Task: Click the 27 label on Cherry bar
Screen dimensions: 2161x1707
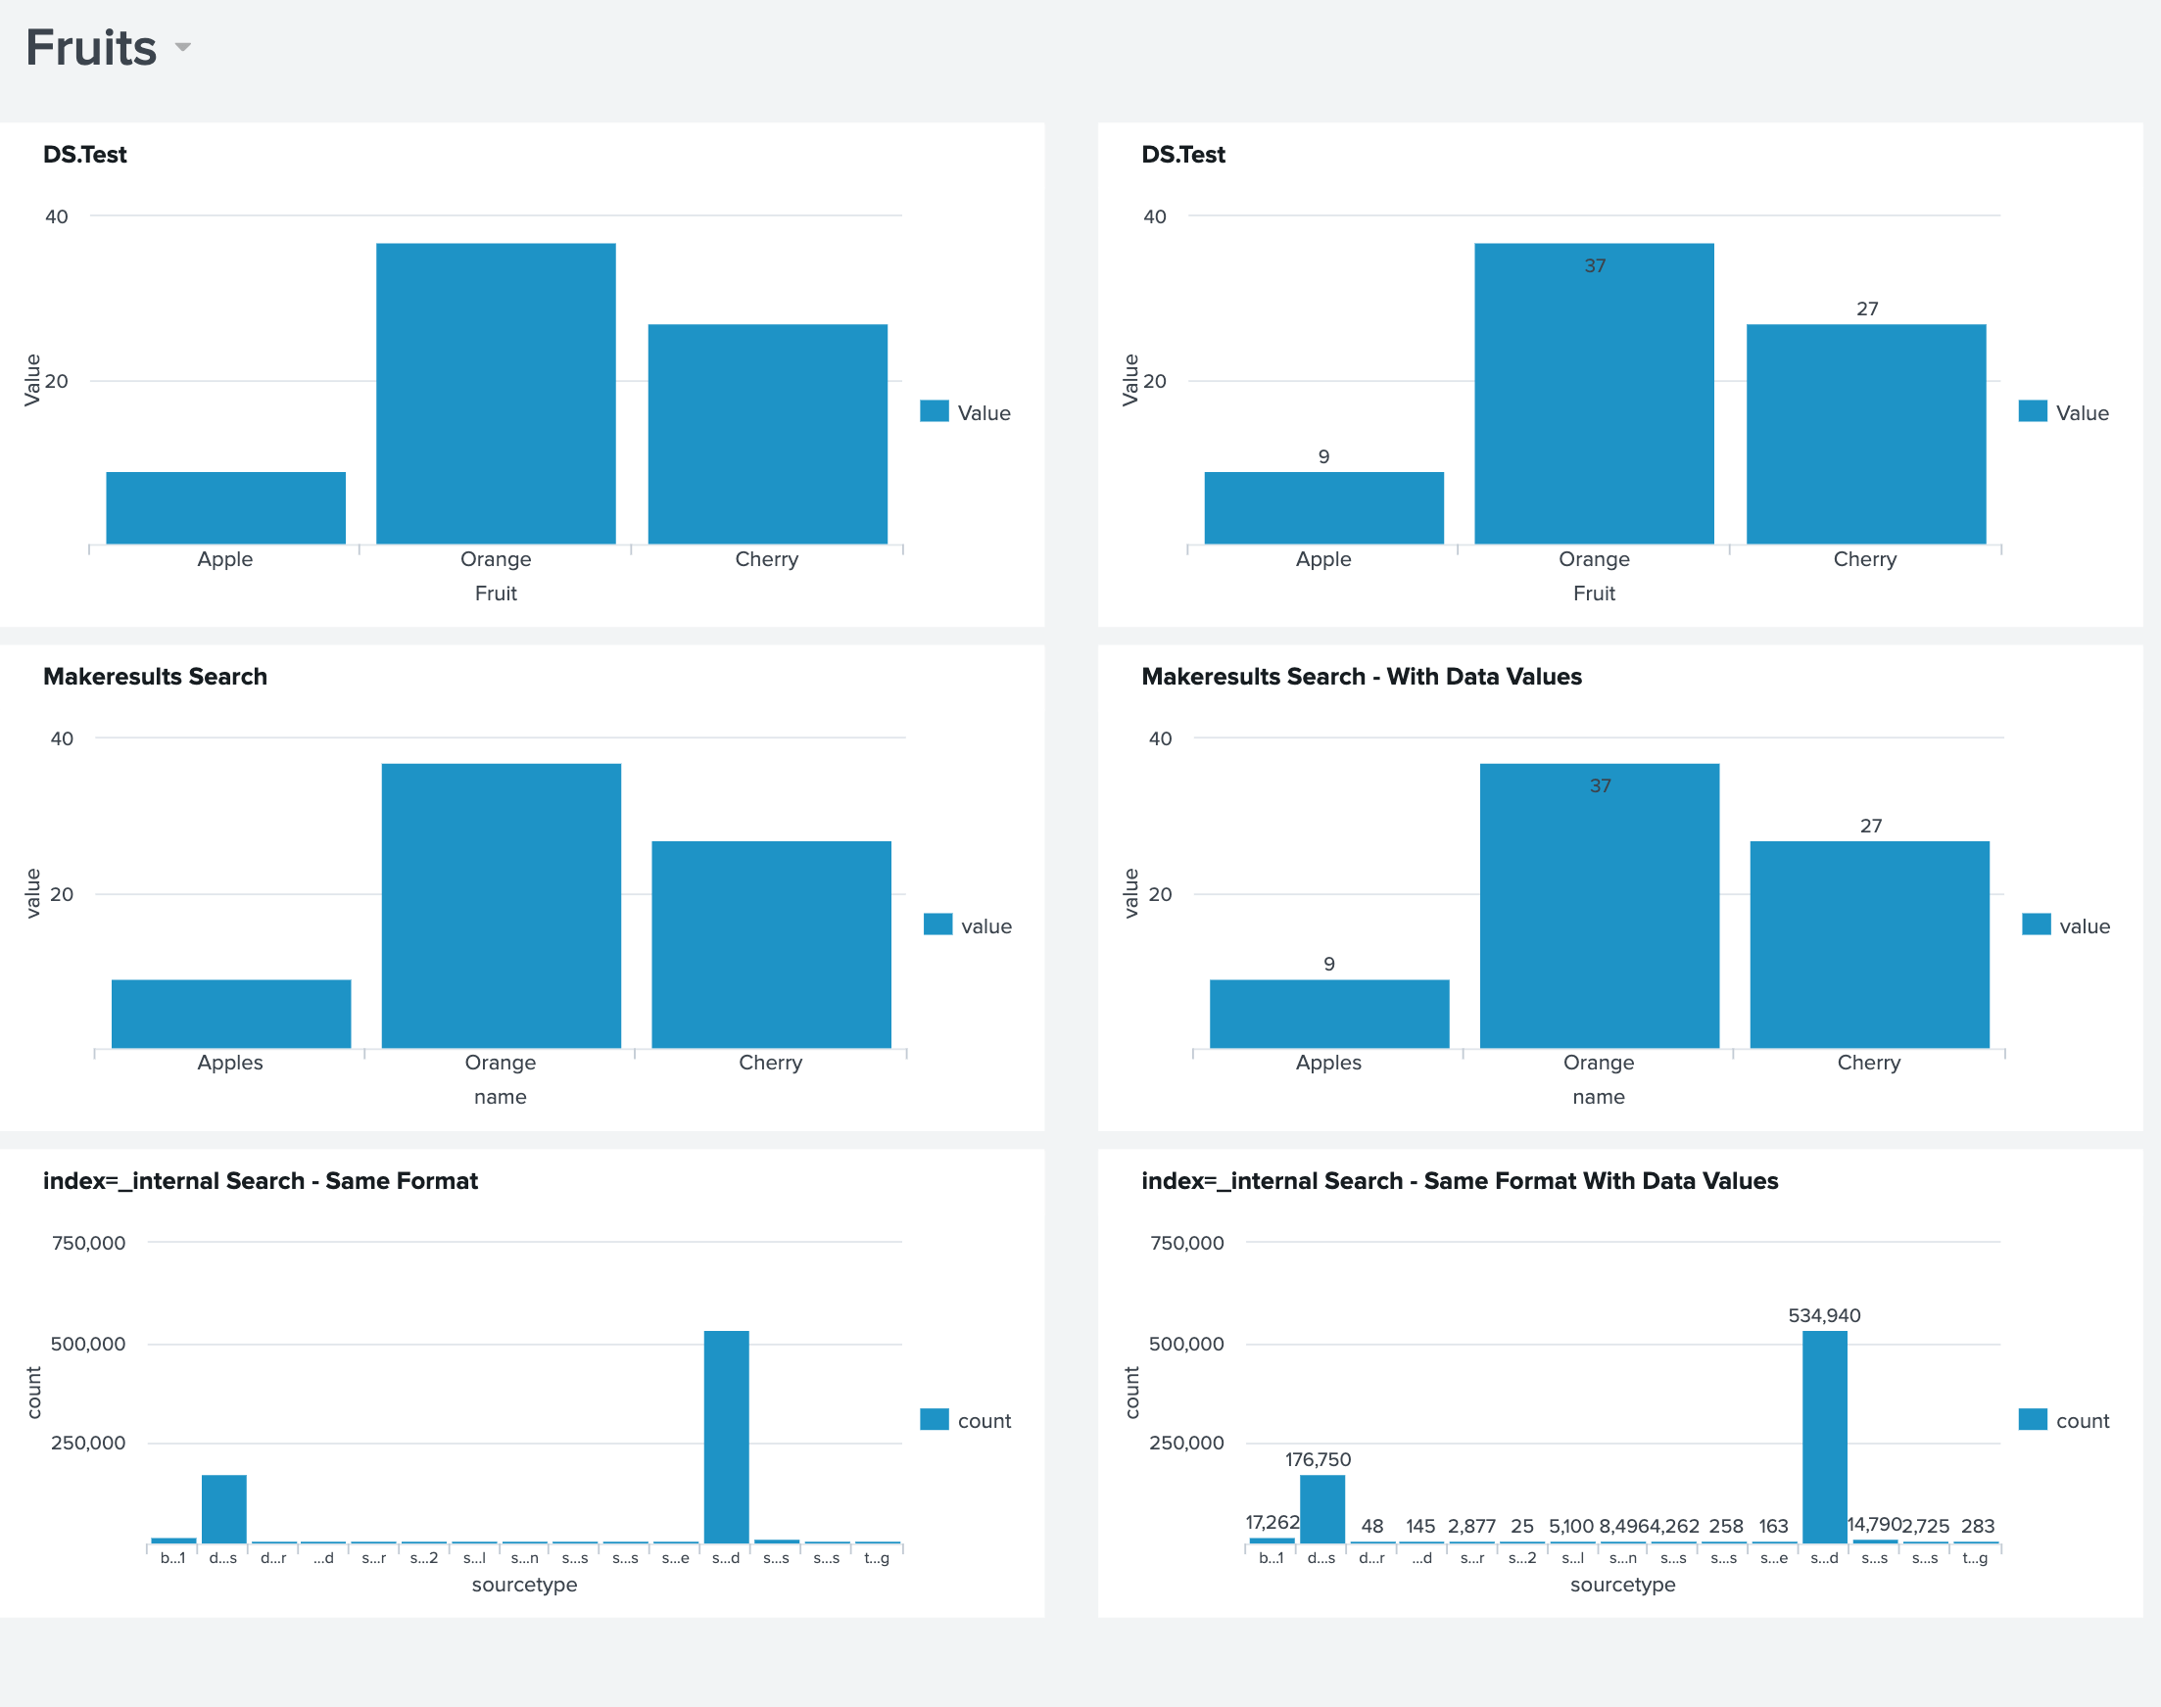Action: tap(1867, 308)
